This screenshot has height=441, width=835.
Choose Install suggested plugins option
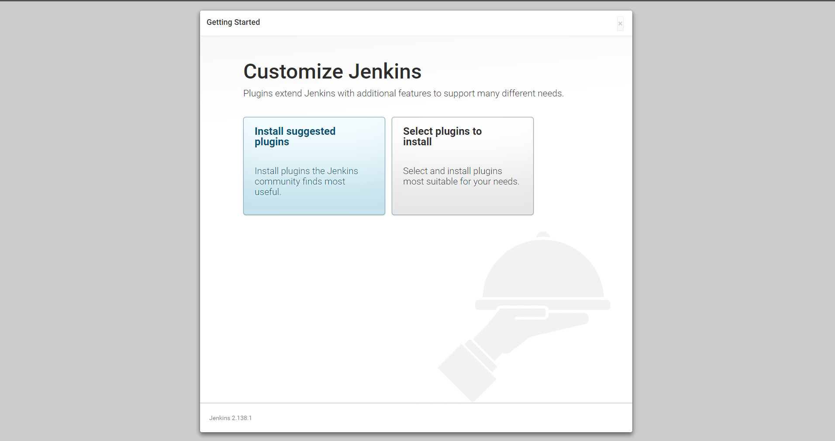pyautogui.click(x=314, y=166)
